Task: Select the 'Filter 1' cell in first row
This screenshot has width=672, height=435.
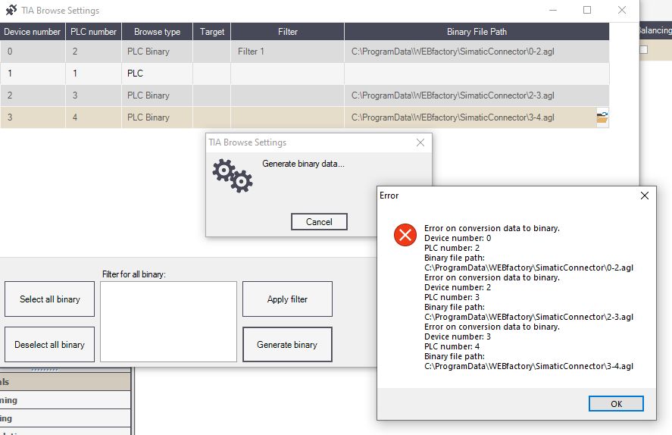Action: click(x=288, y=52)
